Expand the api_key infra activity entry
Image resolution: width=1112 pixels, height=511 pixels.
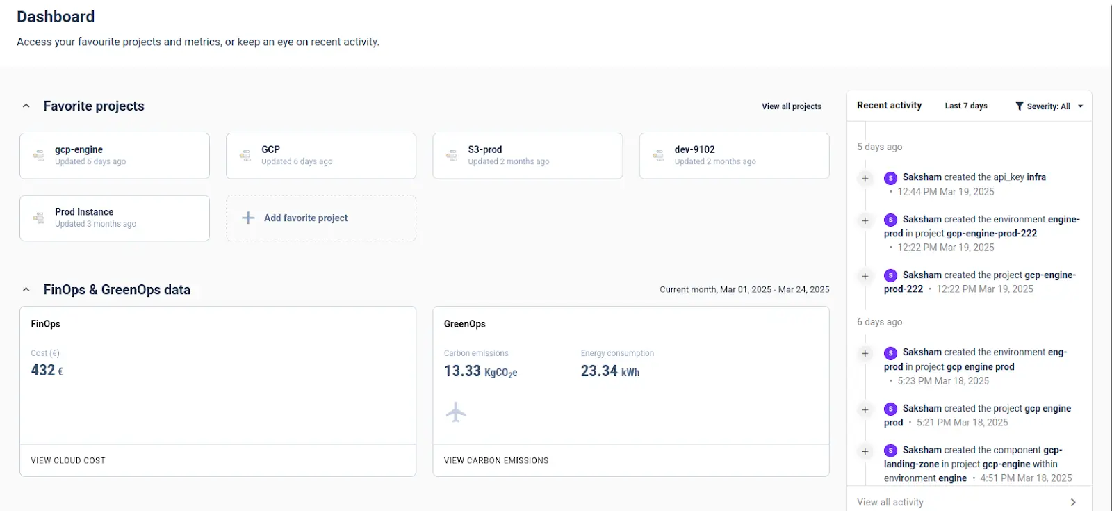(865, 179)
